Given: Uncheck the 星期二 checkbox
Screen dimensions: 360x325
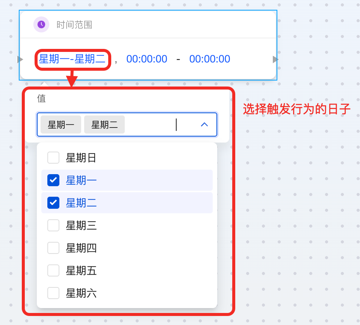Looking at the screenshot, I should [x=53, y=203].
